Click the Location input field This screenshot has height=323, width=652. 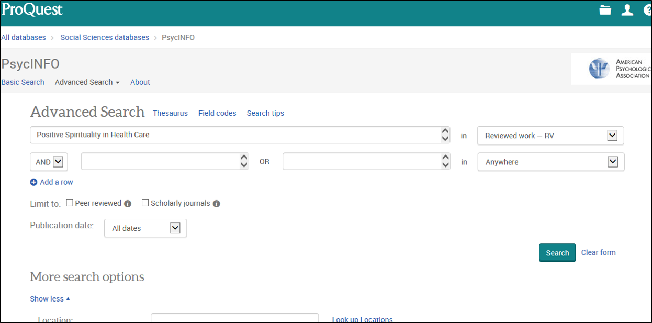[234, 318]
